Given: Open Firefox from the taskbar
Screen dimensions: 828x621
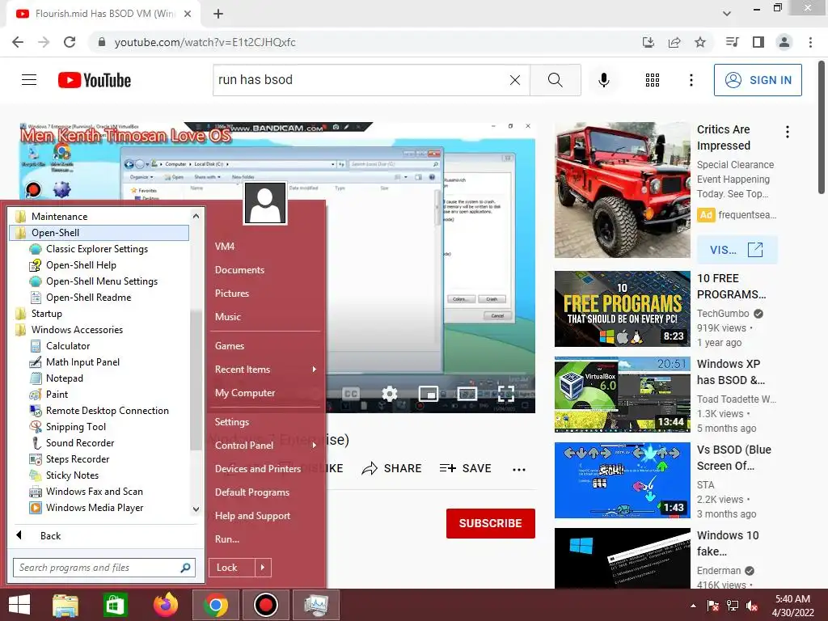Looking at the screenshot, I should pos(165,605).
